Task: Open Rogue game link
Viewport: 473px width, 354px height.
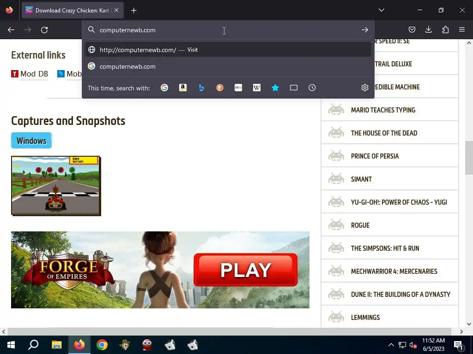Action: point(360,225)
